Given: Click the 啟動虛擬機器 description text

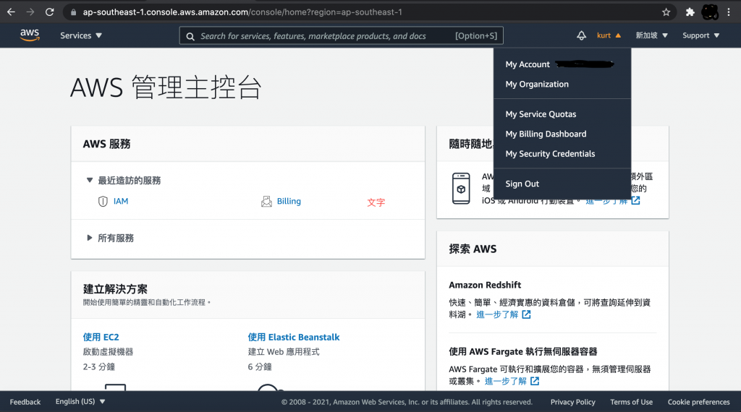Looking at the screenshot, I should pos(109,351).
